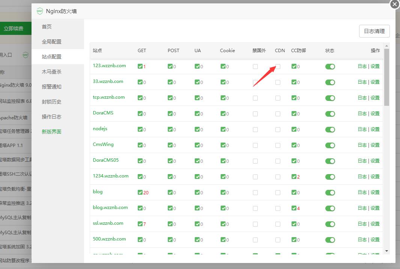
Task: Toggle status switch for 123.wzznb.com
Action: click(330, 66)
